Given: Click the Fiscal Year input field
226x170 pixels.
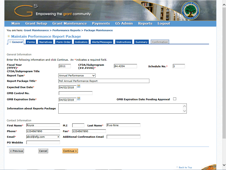Looking at the screenshot, I should tap(65, 66).
